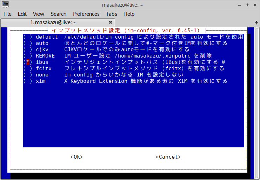Click the 'default' option name text
The image size is (260, 180).
click(47, 37)
